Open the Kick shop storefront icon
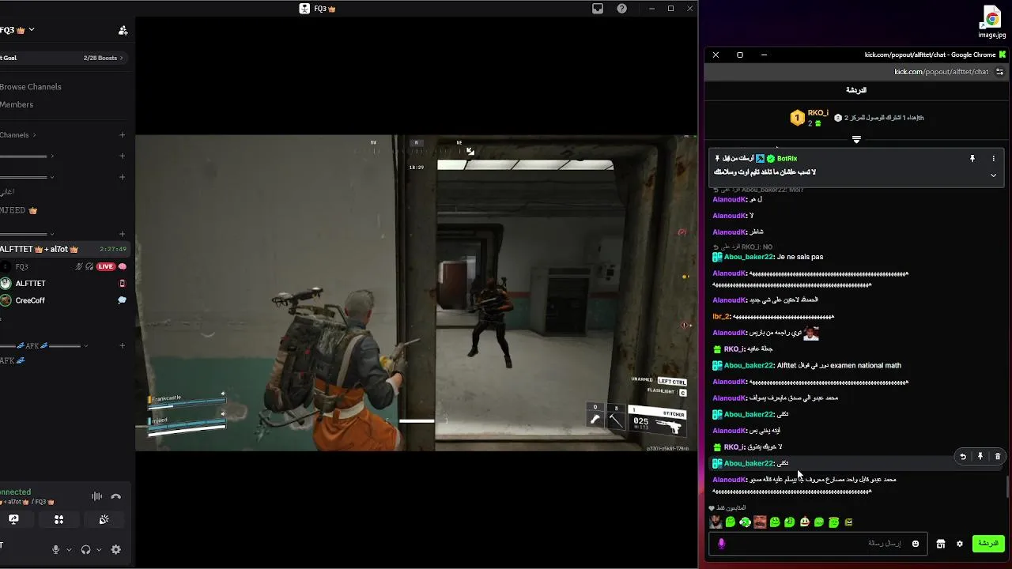This screenshot has height=569, width=1012. pyautogui.click(x=941, y=544)
